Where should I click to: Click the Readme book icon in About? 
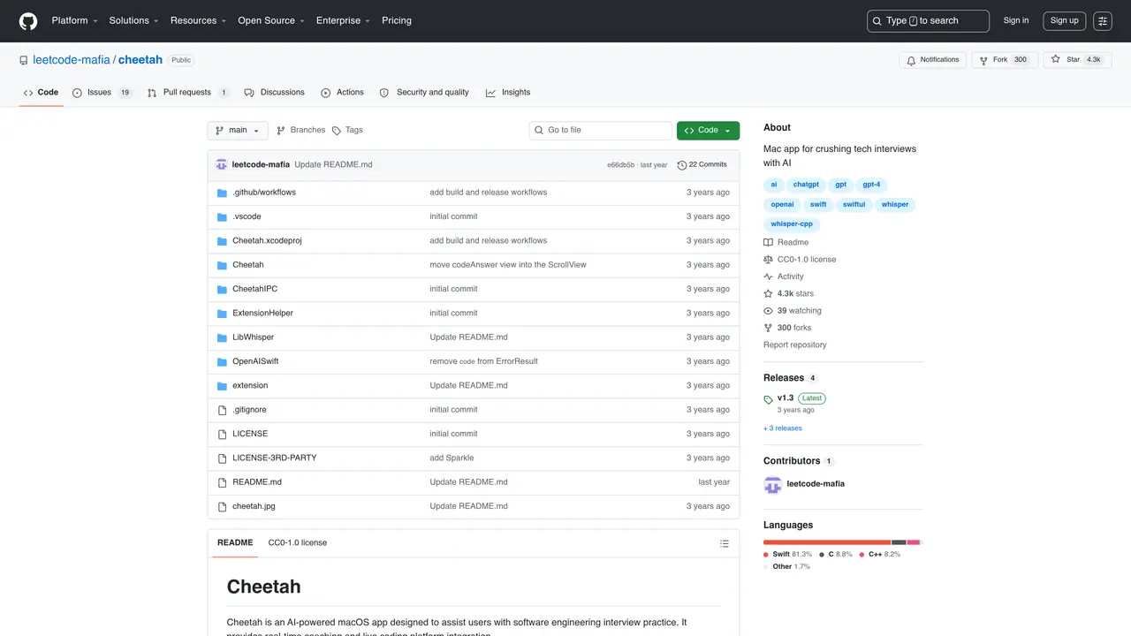(x=768, y=242)
